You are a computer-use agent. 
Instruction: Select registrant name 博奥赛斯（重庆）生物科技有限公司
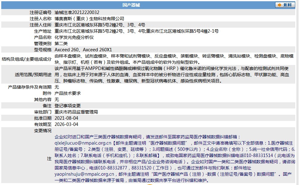point(89,19)
